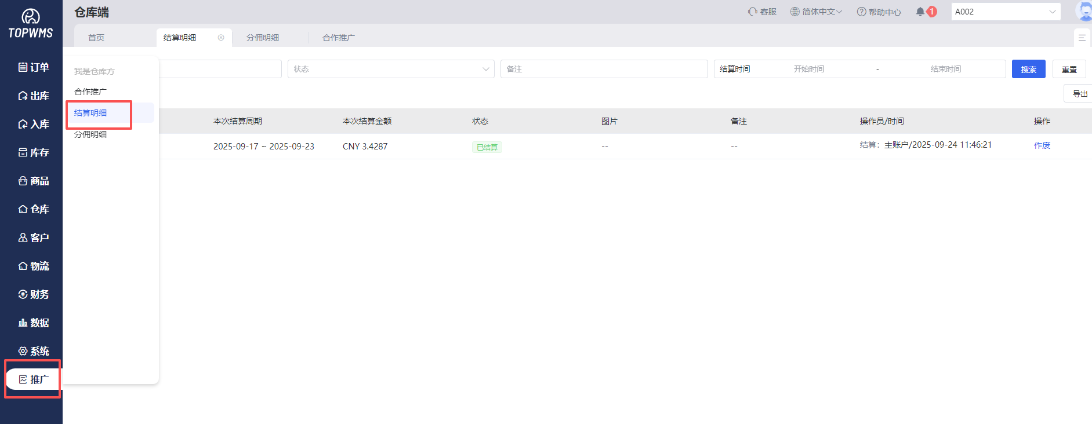Click the 操作 column header
This screenshot has height=424, width=1092.
pyautogui.click(x=1042, y=121)
